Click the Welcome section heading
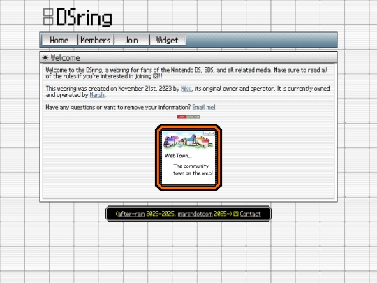Image resolution: width=377 pixels, height=283 pixels. (x=65, y=58)
